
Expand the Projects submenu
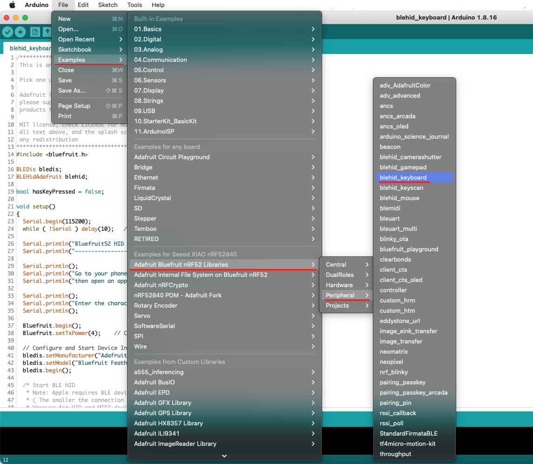tap(346, 305)
